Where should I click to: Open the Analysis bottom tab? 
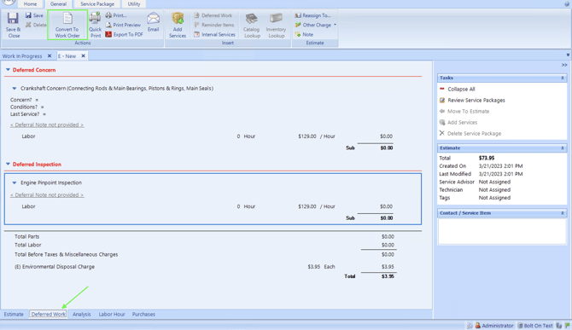click(82, 314)
